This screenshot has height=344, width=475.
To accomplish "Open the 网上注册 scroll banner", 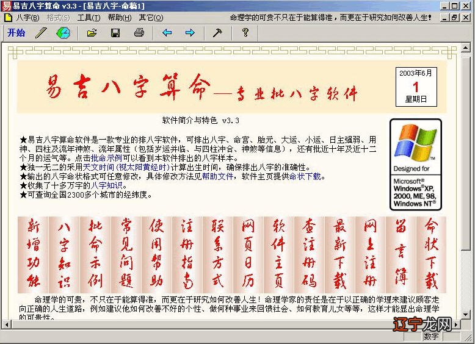I will pyautogui.click(x=371, y=255).
